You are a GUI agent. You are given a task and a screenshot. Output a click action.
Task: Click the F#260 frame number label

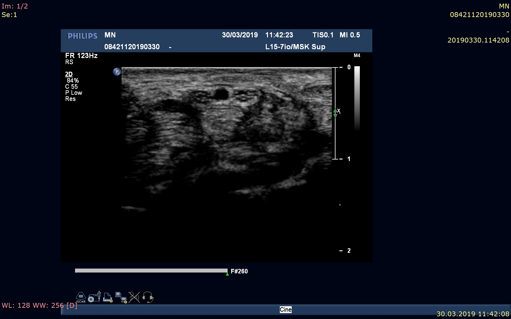[239, 271]
